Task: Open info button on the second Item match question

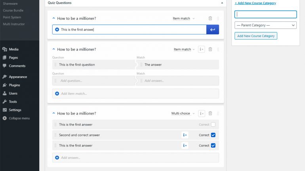Action: (202, 49)
